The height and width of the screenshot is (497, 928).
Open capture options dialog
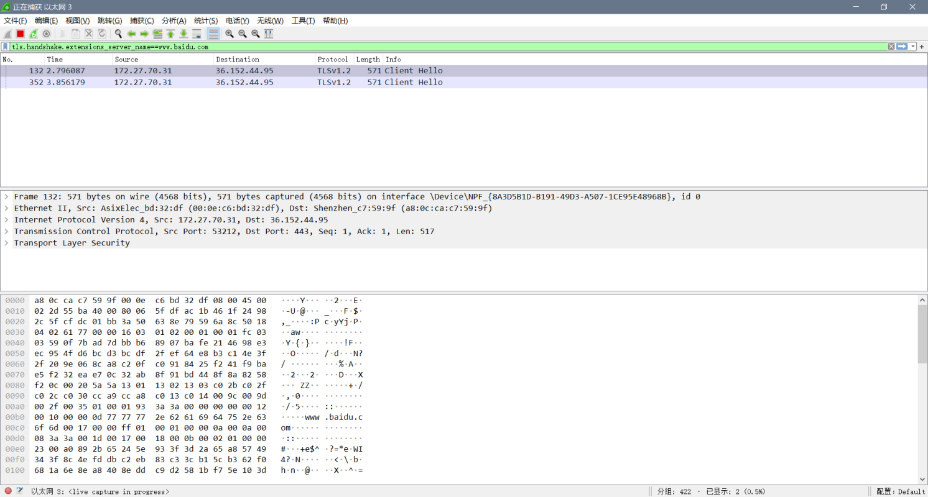coord(47,34)
